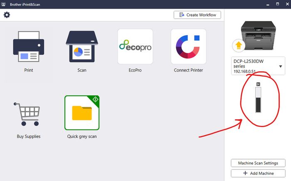Close the Brother iPrint&Scan window

[x=287, y=4]
